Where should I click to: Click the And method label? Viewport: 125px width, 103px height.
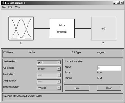click(x=10, y=61)
